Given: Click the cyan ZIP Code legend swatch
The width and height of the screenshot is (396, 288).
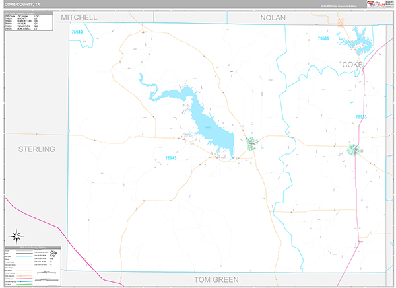Looking at the screenshot, I should pyautogui.click(x=24, y=256).
